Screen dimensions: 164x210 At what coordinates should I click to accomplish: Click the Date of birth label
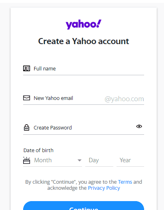point(39,150)
